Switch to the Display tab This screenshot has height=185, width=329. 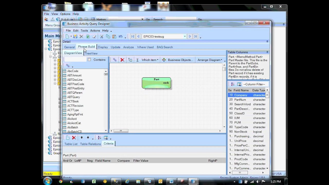[103, 47]
